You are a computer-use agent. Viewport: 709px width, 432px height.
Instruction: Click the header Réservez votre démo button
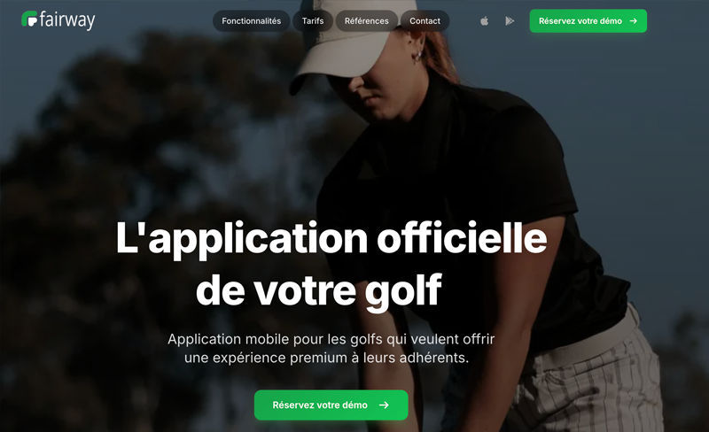(588, 20)
